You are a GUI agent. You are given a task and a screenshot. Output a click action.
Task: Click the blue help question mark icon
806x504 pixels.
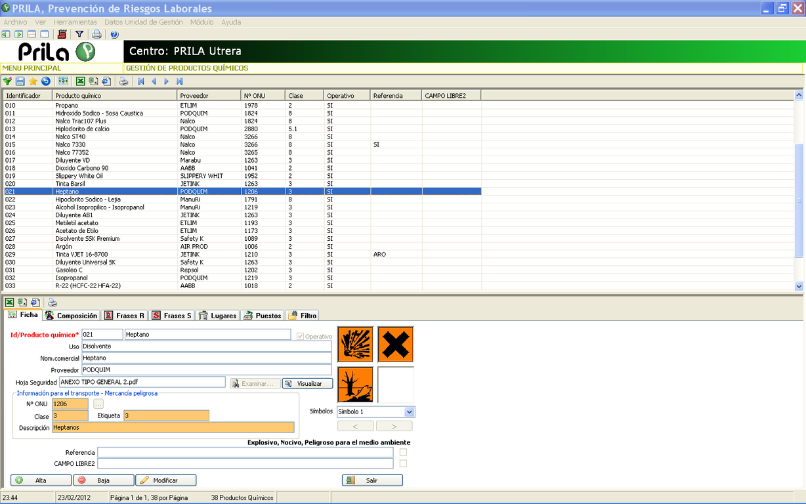tap(114, 34)
